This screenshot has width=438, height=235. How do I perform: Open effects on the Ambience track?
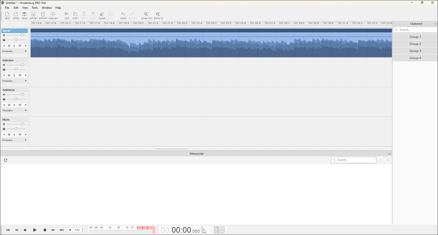pos(20,105)
